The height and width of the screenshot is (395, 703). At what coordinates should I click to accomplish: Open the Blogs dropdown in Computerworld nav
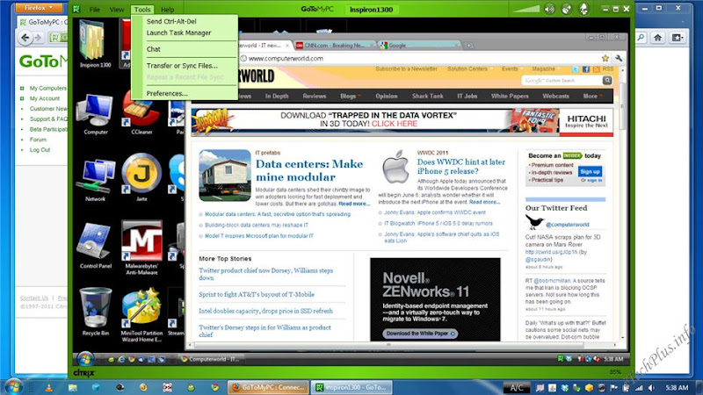350,96
